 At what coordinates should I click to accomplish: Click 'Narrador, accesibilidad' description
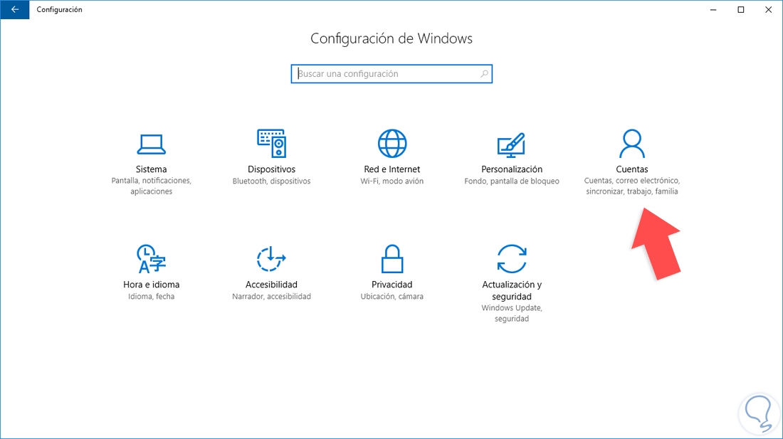click(272, 296)
